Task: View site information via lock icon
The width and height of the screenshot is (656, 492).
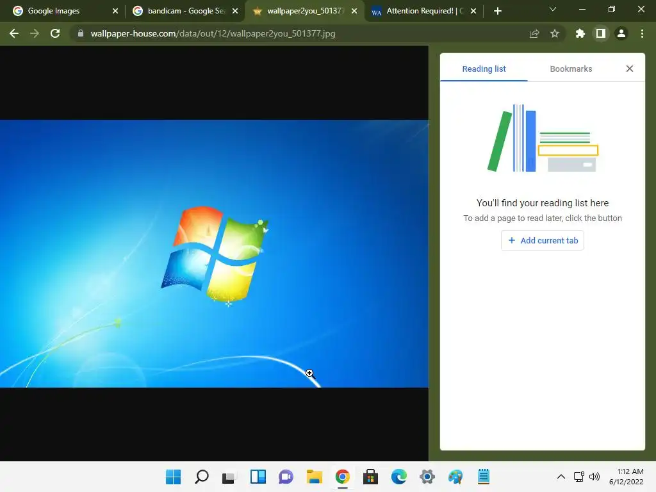Action: 81,33
